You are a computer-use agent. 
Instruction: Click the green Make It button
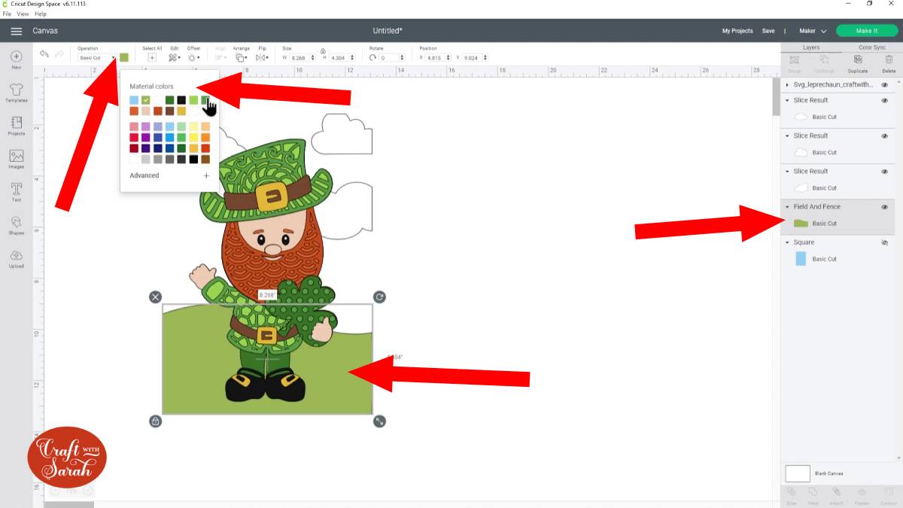(866, 30)
